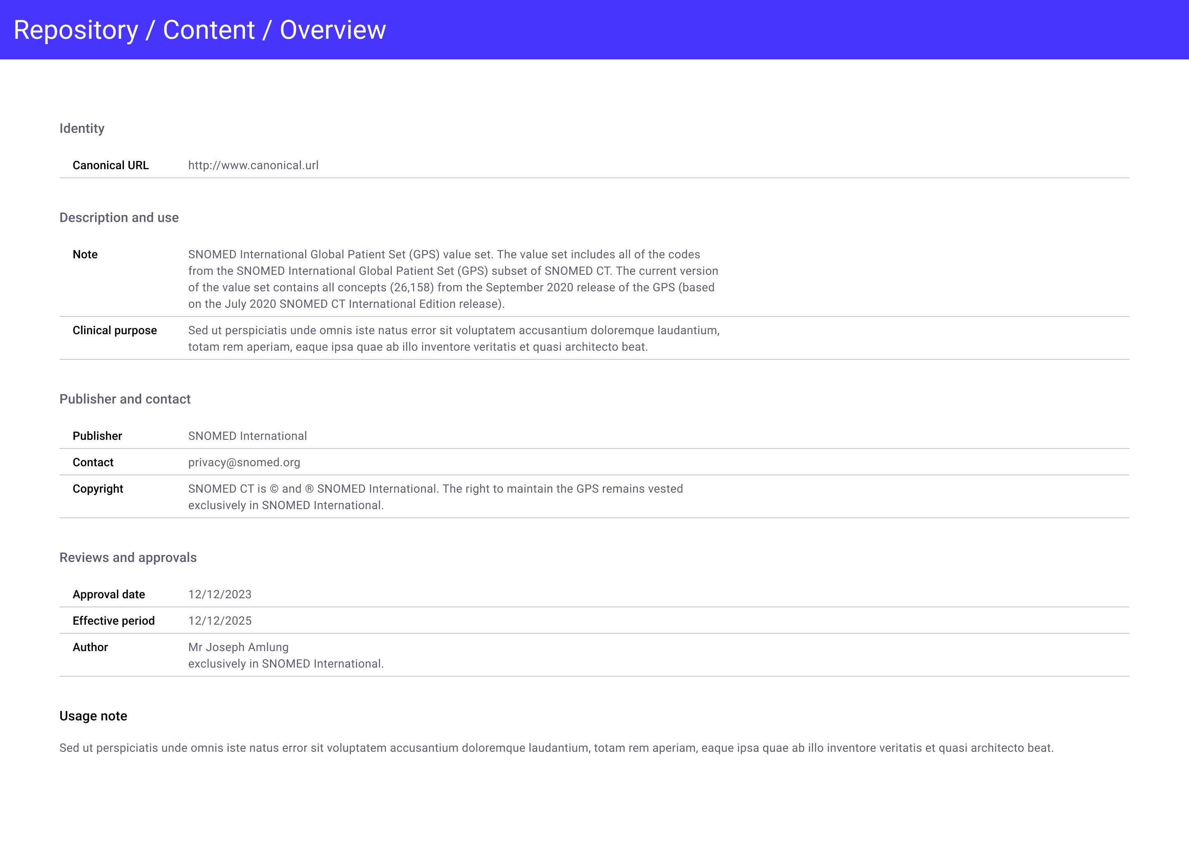Click the Publisher value SNOMED International
The image size is (1189, 845).
point(247,436)
